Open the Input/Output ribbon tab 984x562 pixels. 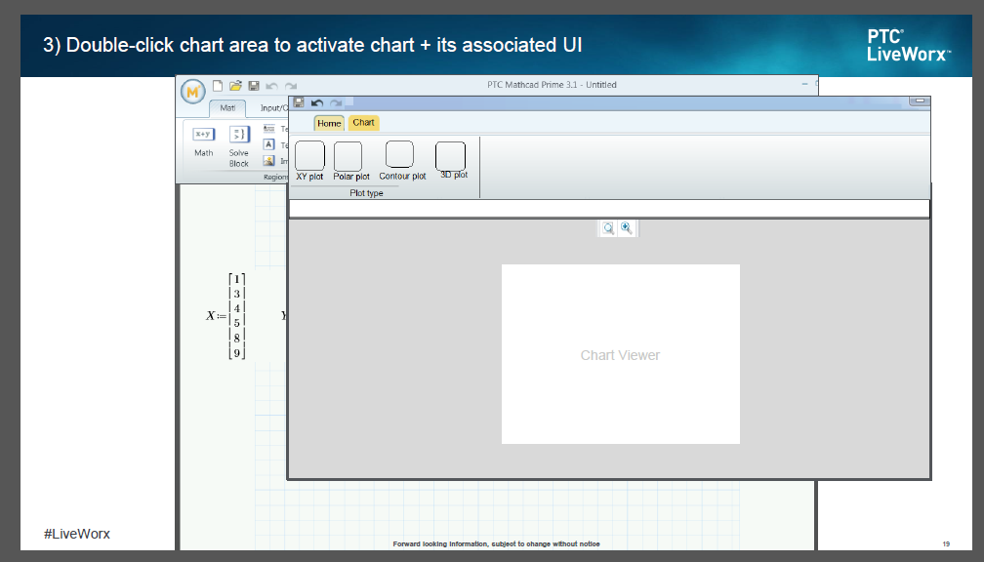tap(273, 108)
